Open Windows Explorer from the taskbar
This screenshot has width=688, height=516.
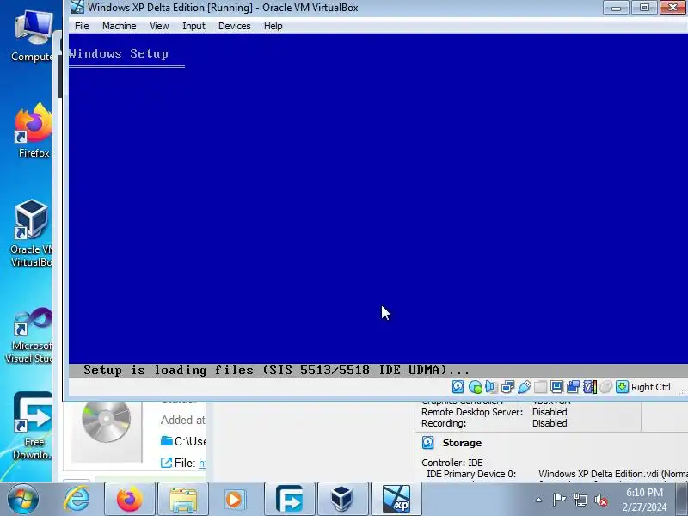point(183,499)
